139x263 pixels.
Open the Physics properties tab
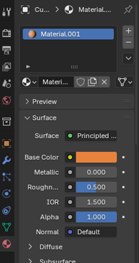(7, 194)
